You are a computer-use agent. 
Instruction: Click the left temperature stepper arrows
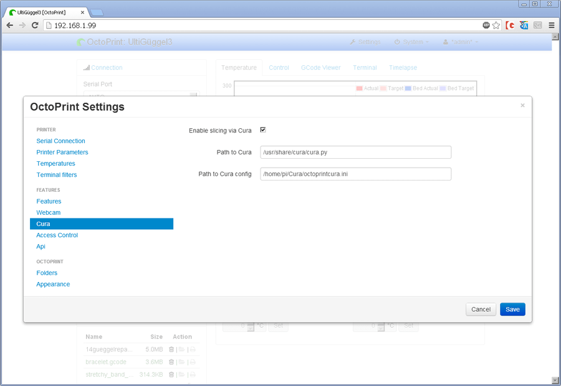[x=251, y=326]
